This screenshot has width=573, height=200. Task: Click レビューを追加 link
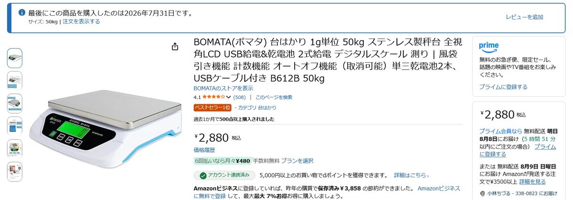(x=524, y=17)
